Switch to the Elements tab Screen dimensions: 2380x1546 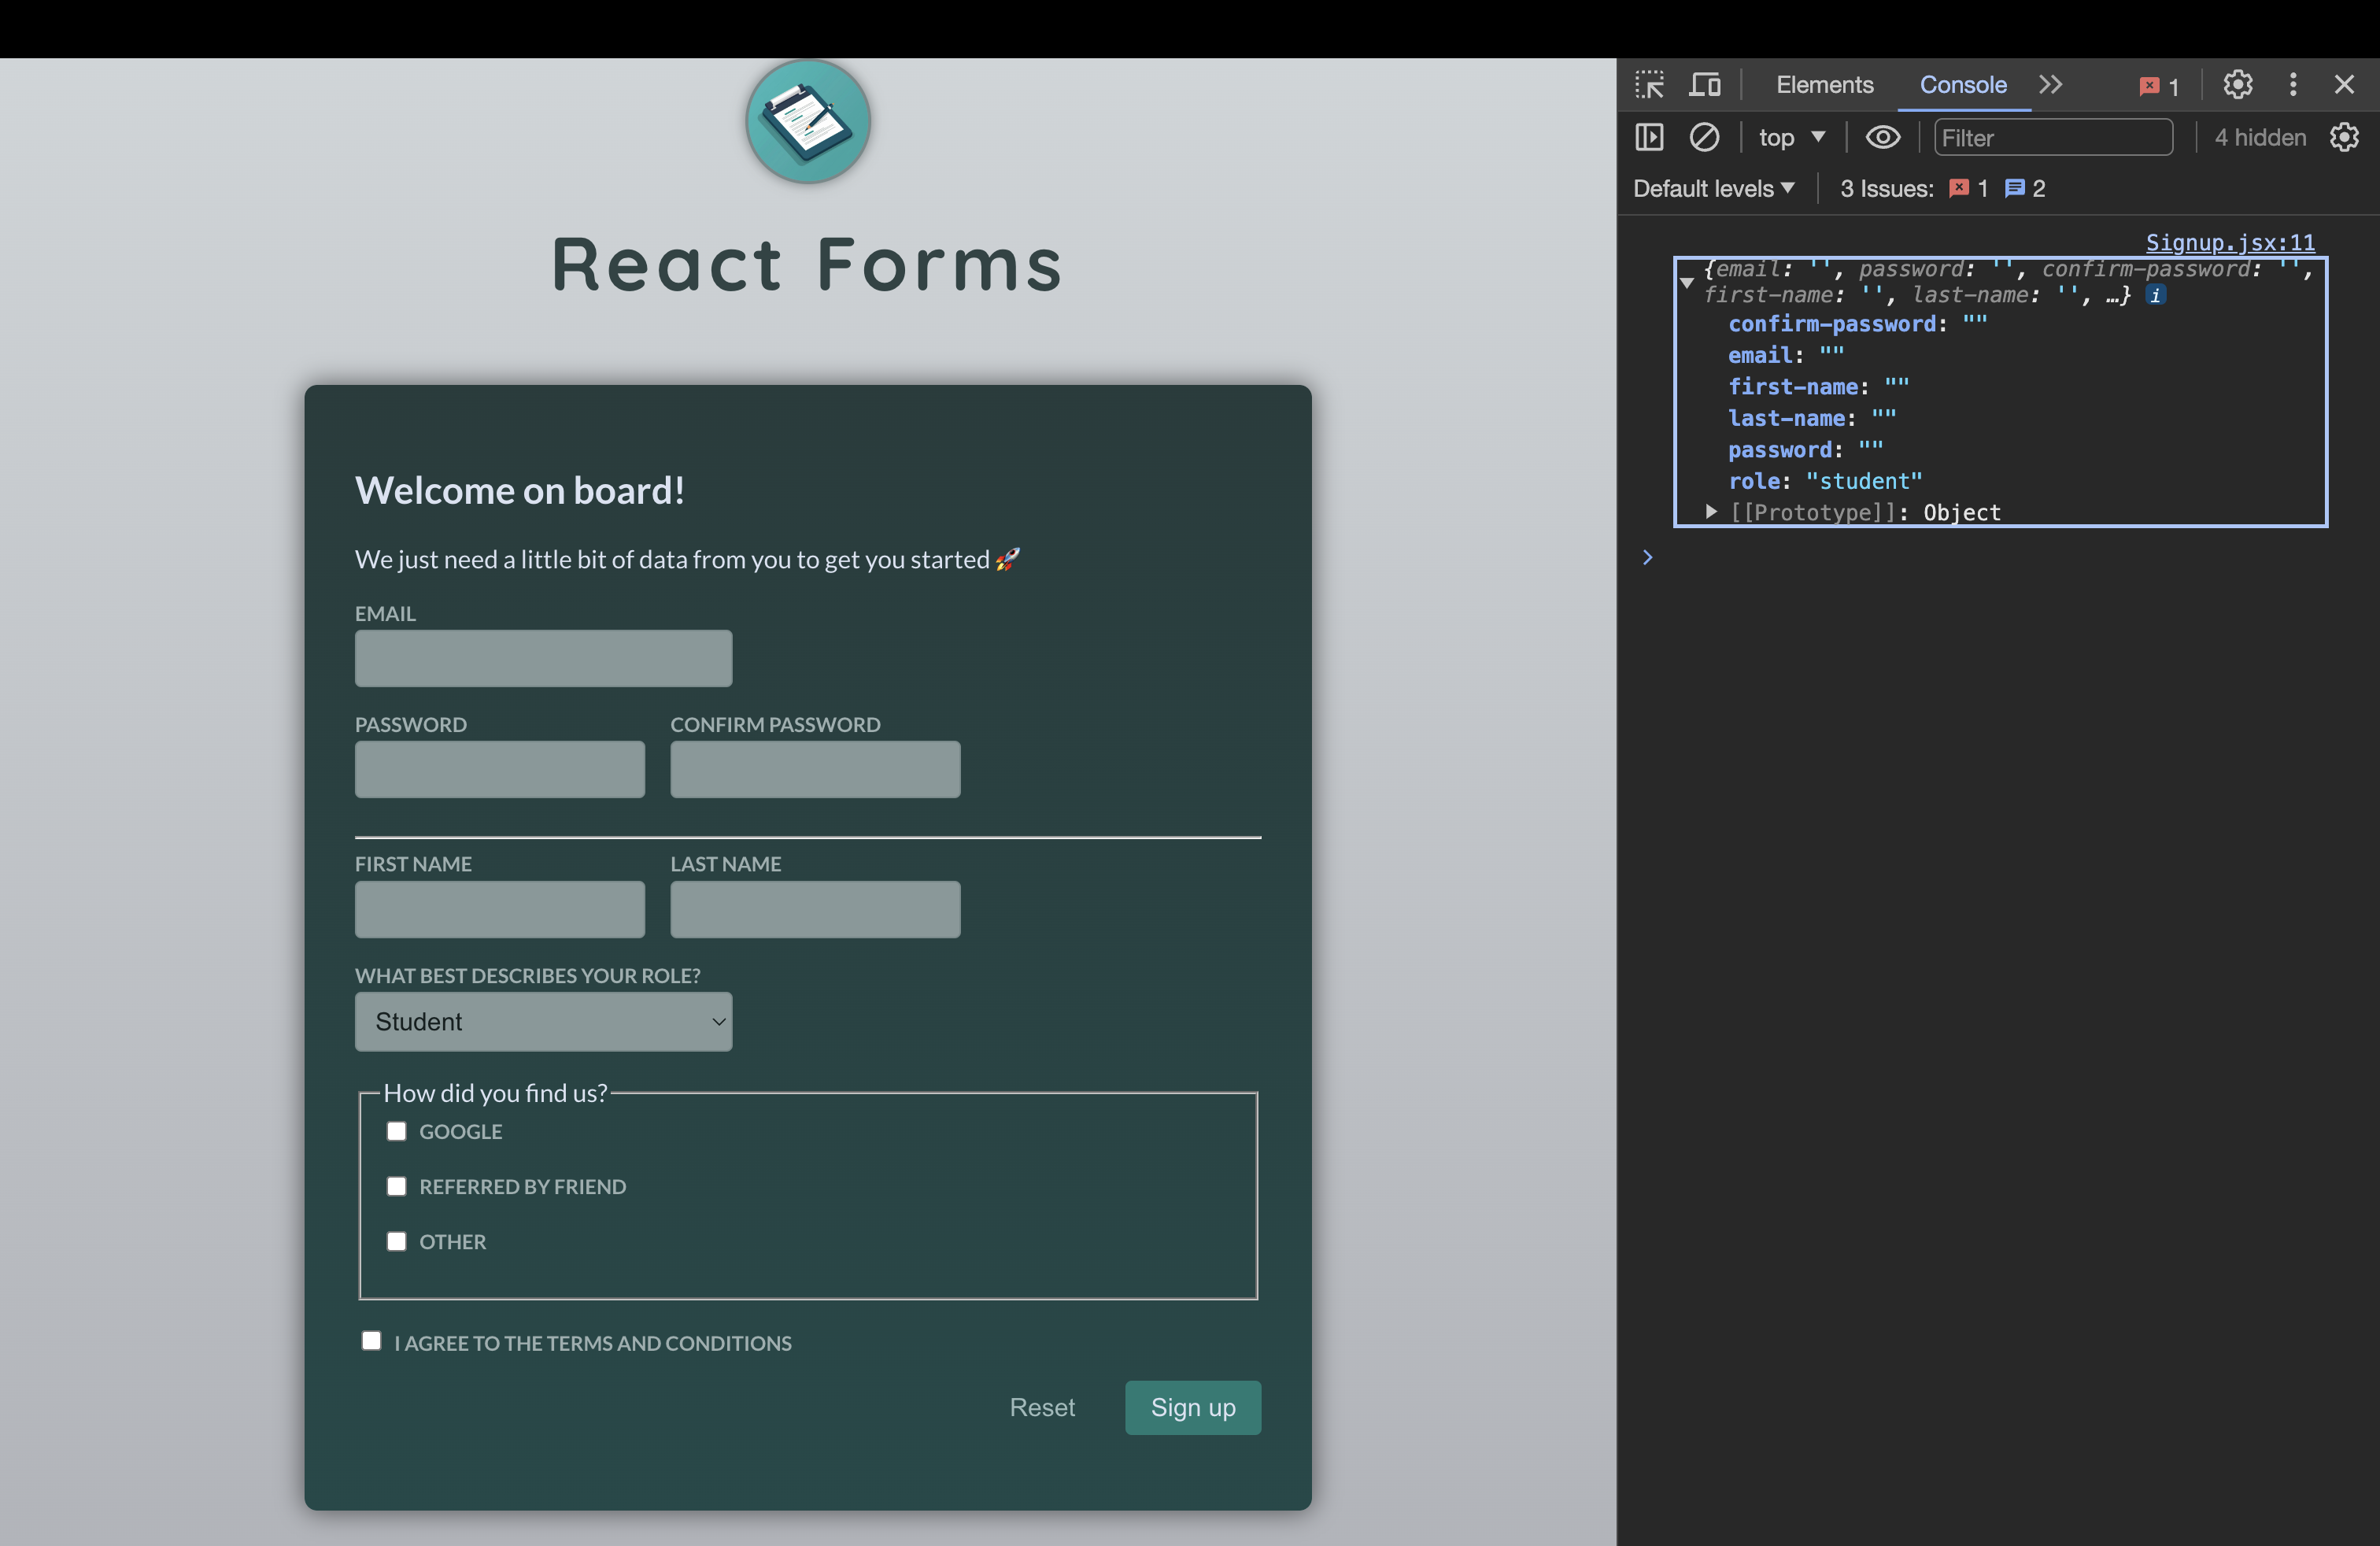1824,85
